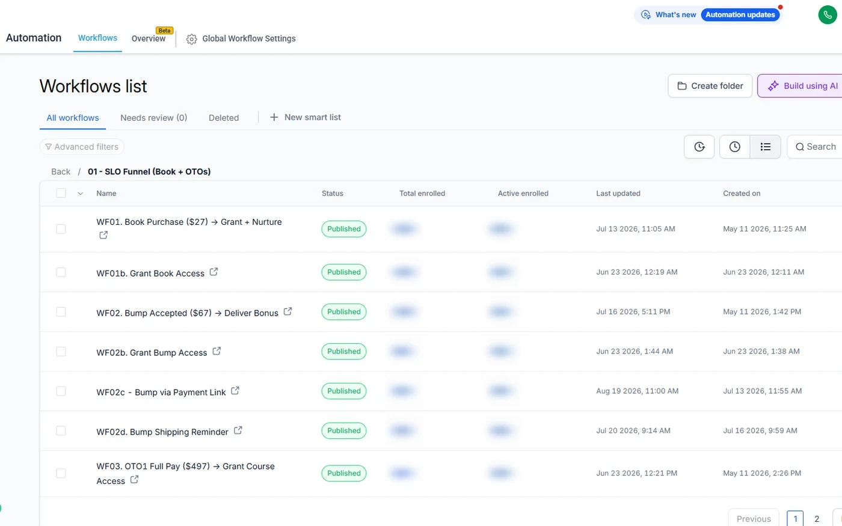Image resolution: width=842 pixels, height=526 pixels.
Task: Check the WF02 Bump Accepted row checkbox
Action: 61,312
